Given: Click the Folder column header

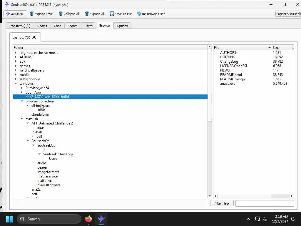Looking at the screenshot, I should pyautogui.click(x=110, y=47).
